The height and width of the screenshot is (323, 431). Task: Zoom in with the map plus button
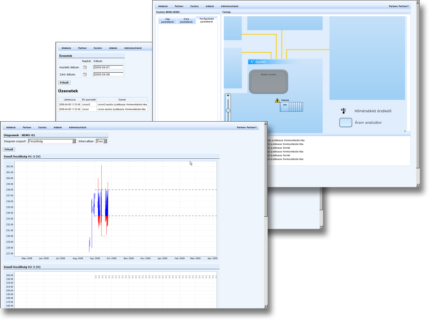coord(228,96)
